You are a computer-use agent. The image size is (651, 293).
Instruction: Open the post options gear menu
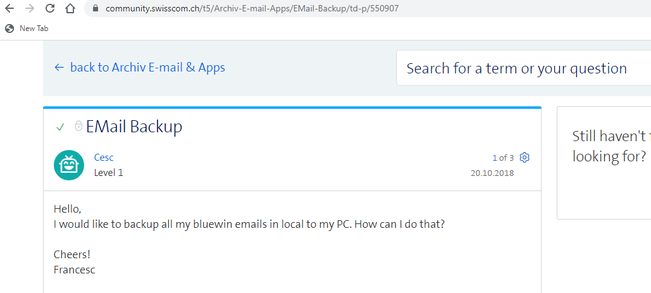pyautogui.click(x=525, y=158)
